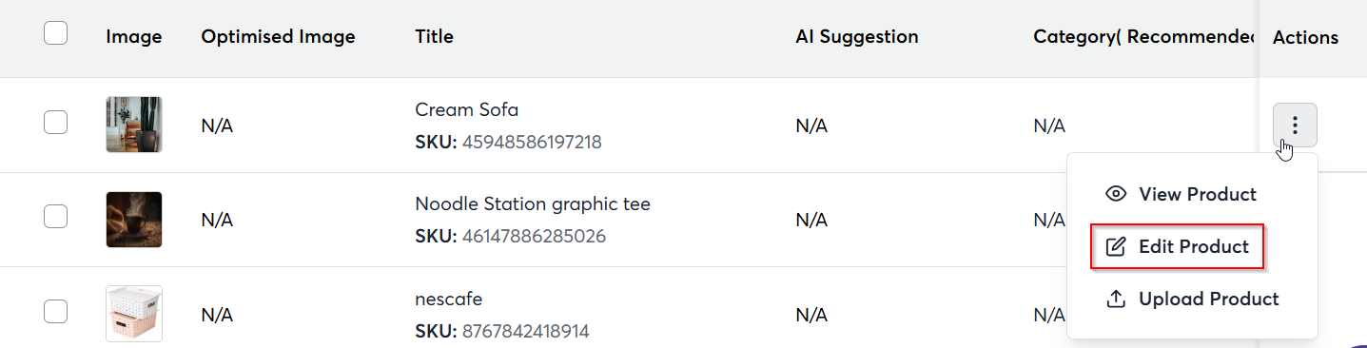The height and width of the screenshot is (348, 1367).
Task: Open the nescafe storage baskets thumbnail
Action: coord(133,314)
